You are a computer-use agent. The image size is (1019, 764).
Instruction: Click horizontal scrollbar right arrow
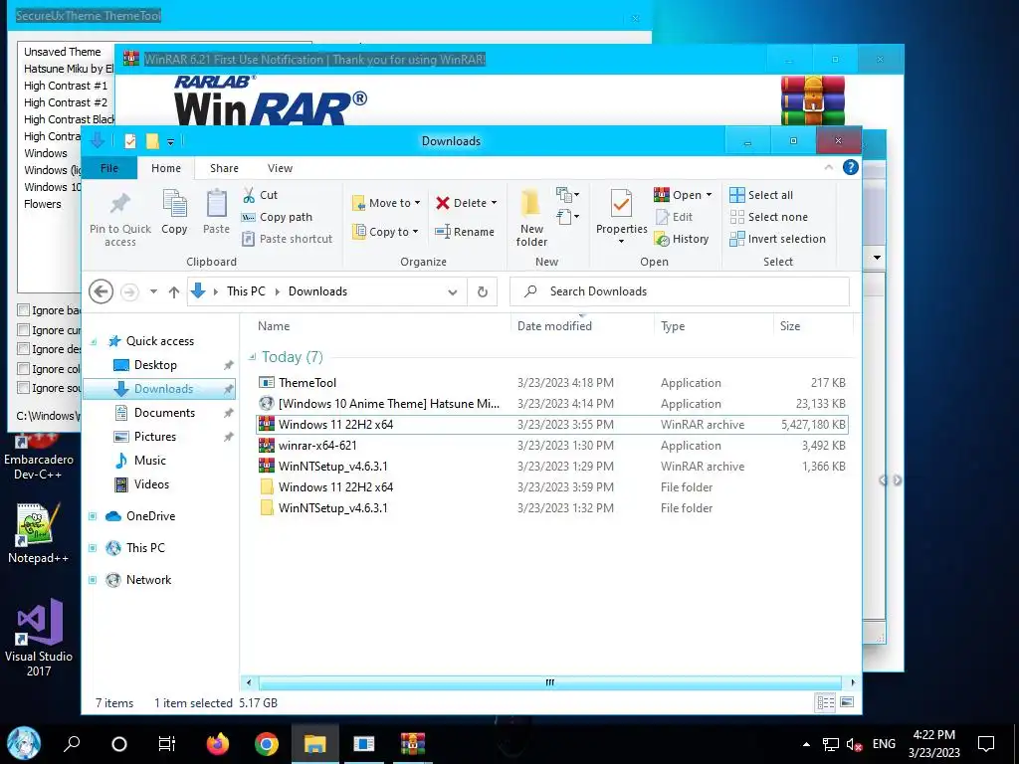[853, 682]
